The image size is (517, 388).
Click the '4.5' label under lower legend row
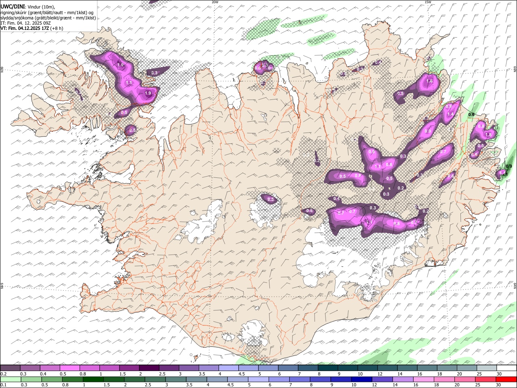[230, 385]
